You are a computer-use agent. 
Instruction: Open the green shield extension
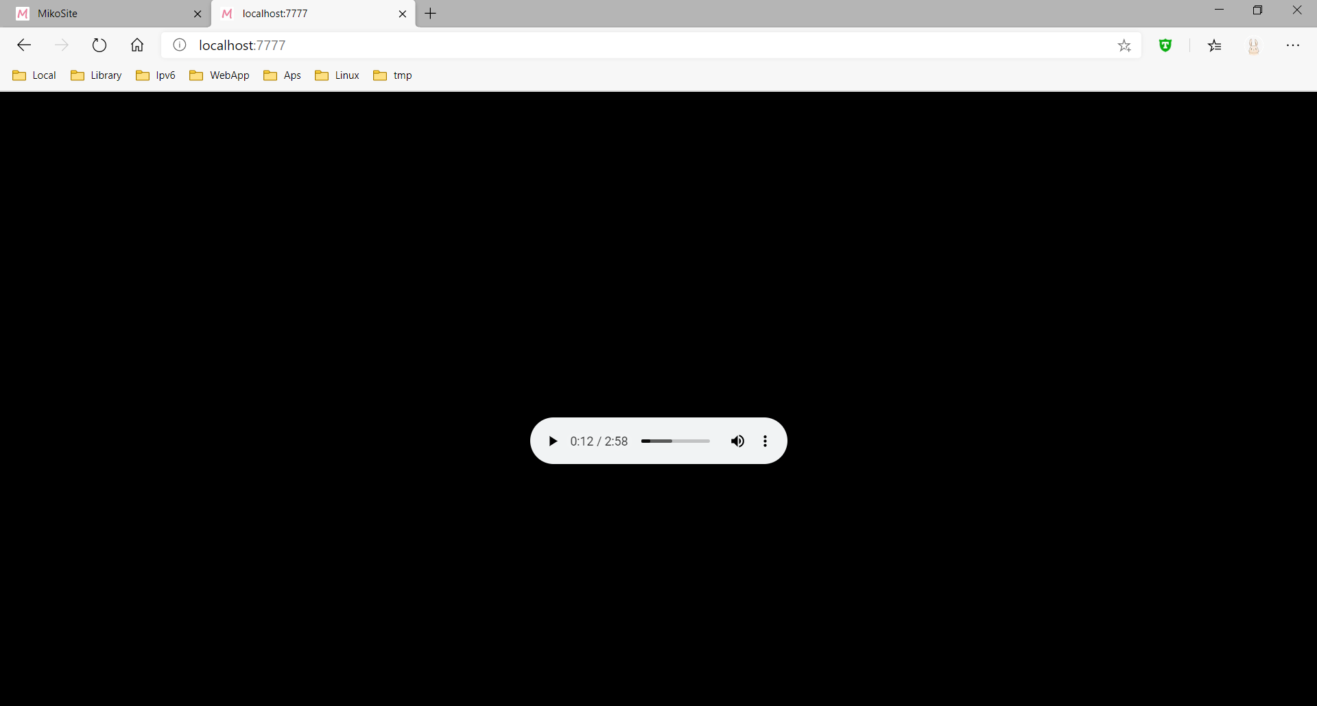pyautogui.click(x=1165, y=45)
